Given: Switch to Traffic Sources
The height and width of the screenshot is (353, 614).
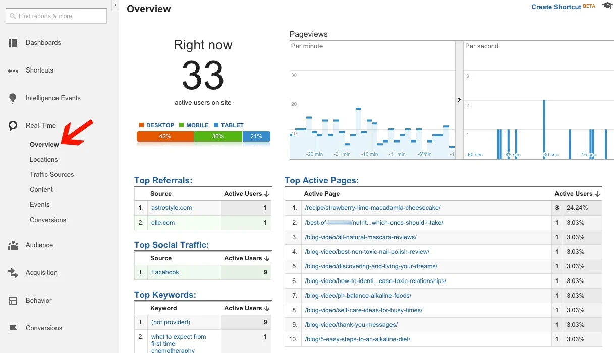Looking at the screenshot, I should [52, 174].
